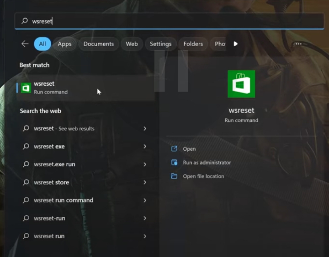Click the Run as administrator shield icon
Screen dimensions: 329x257
pos(174,163)
